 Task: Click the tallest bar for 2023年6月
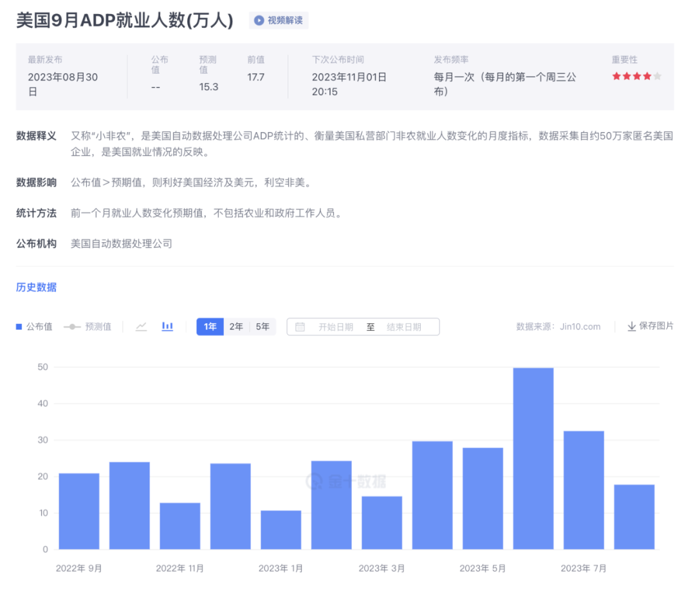[x=533, y=458]
